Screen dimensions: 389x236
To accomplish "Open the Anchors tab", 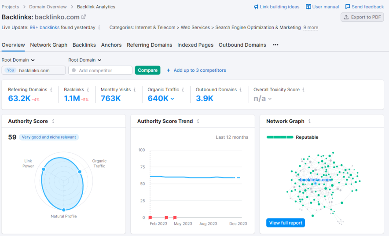I will point(111,45).
